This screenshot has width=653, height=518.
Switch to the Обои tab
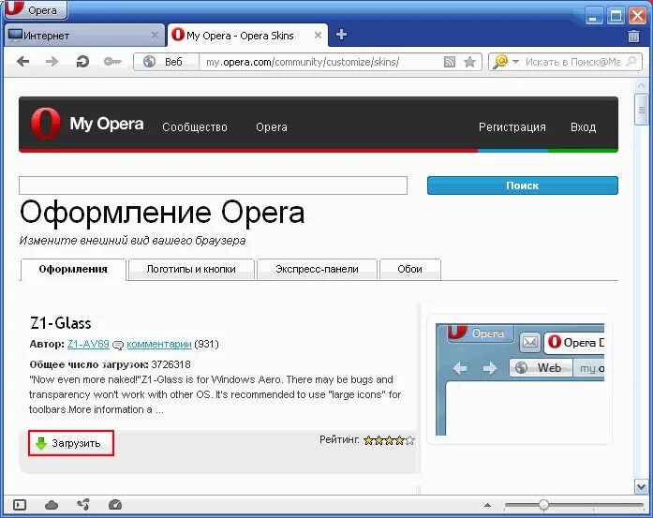pos(409,270)
